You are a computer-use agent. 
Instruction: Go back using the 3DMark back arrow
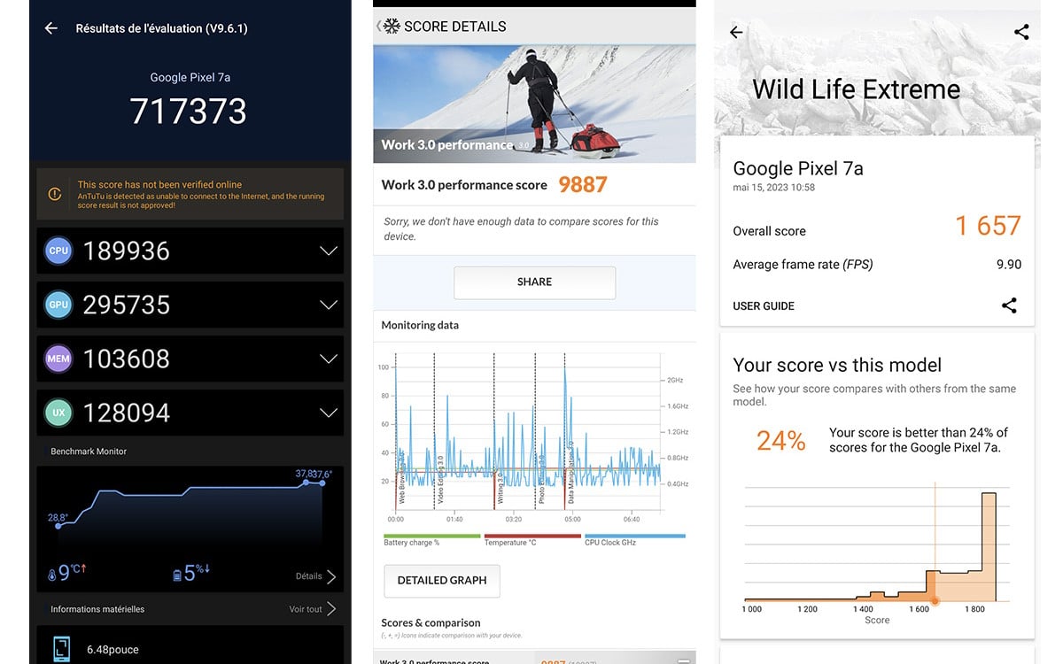coord(736,33)
